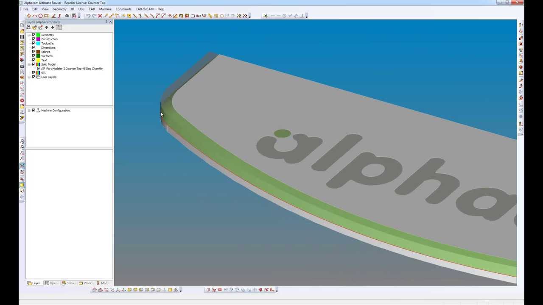Image resolution: width=543 pixels, height=305 pixels.
Task: Open the Constraints menu
Action: tap(123, 9)
